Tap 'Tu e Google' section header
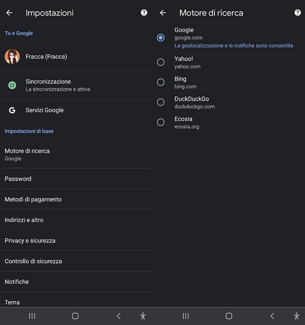The width and height of the screenshot is (305, 325). [x=19, y=33]
